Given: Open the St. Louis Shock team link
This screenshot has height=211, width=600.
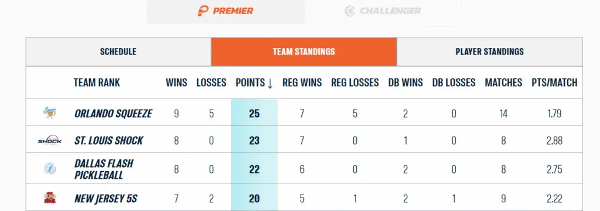Looking at the screenshot, I should tap(108, 141).
